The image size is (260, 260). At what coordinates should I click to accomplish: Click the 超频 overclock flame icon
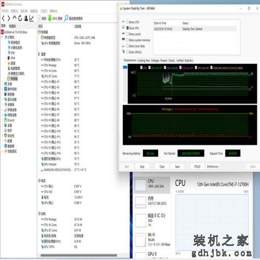pos(9,63)
